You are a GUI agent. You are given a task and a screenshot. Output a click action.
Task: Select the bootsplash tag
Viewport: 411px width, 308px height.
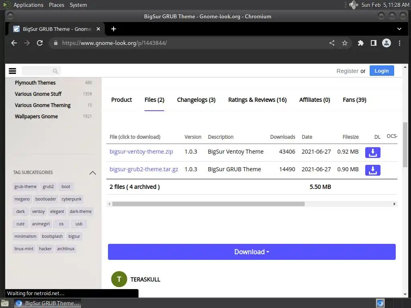(52, 236)
